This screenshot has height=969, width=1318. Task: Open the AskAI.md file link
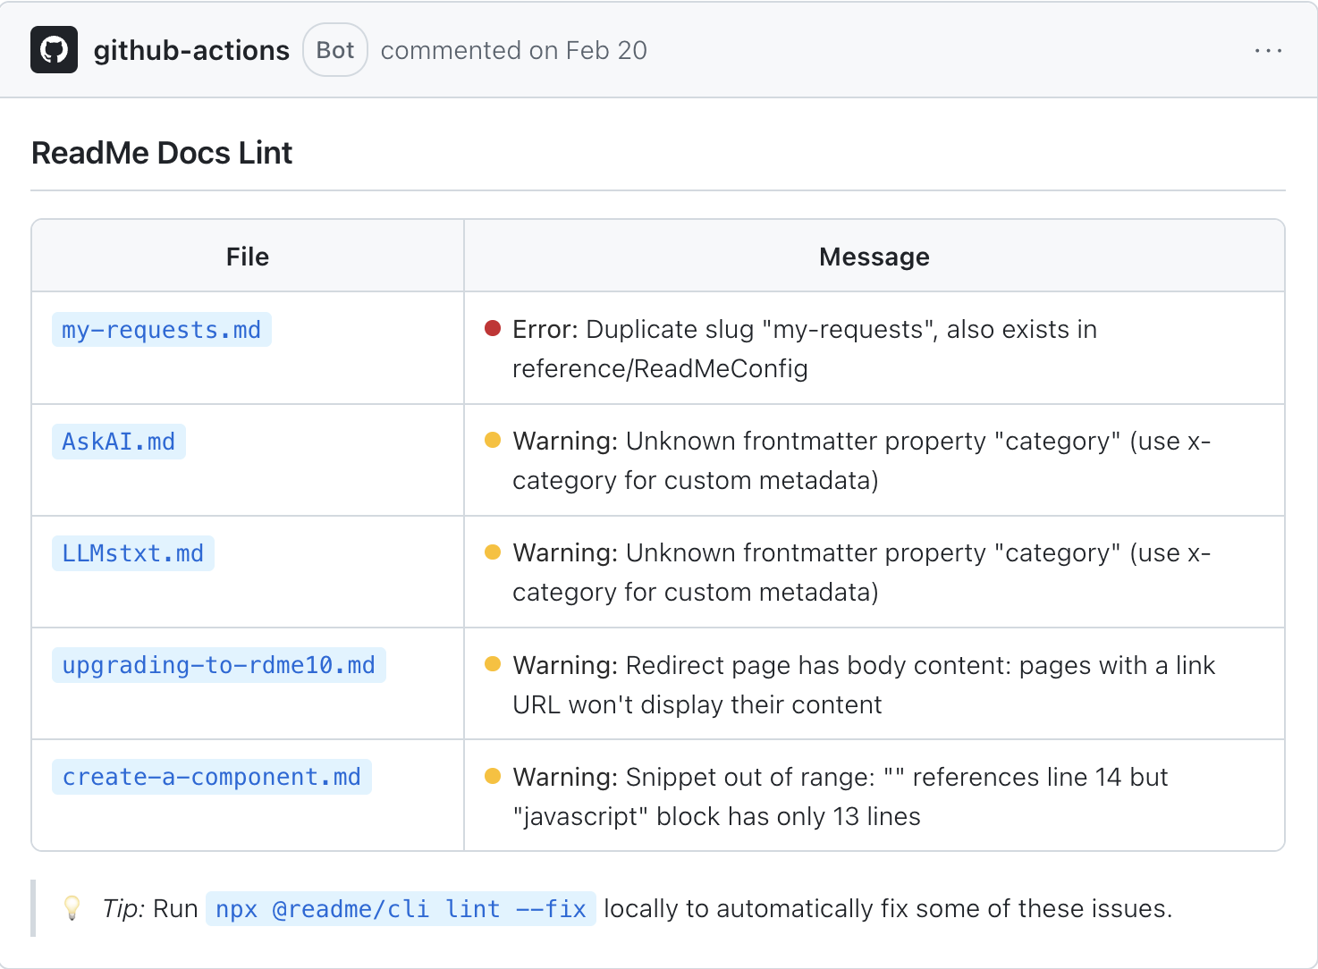(x=119, y=442)
